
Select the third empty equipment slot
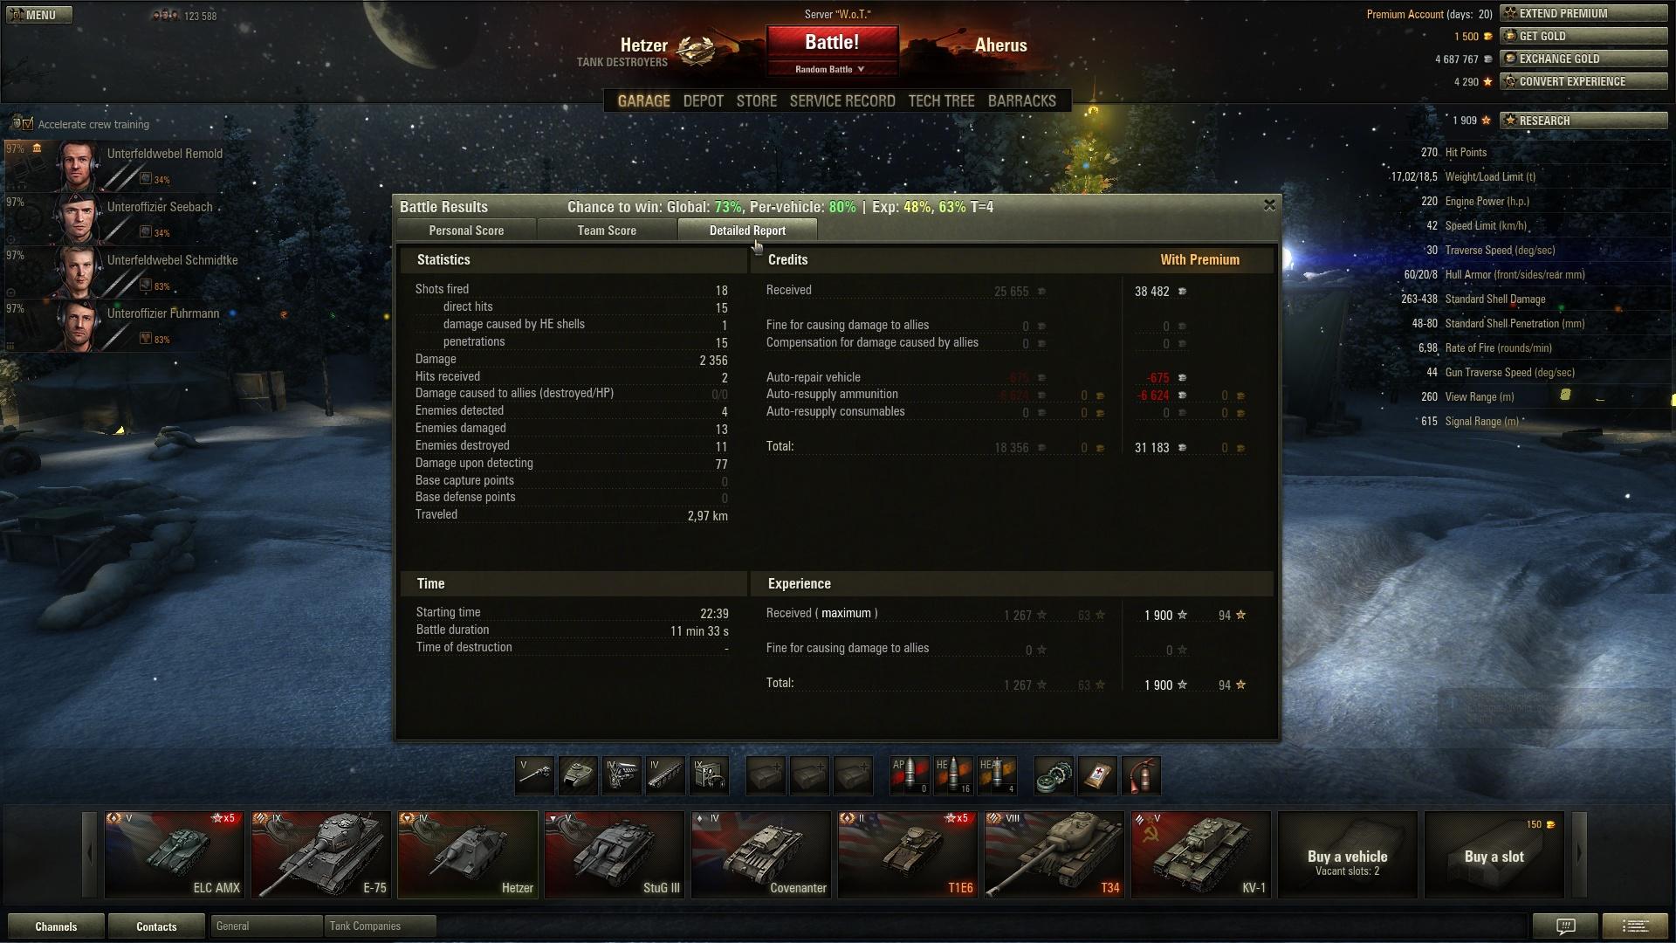(853, 775)
